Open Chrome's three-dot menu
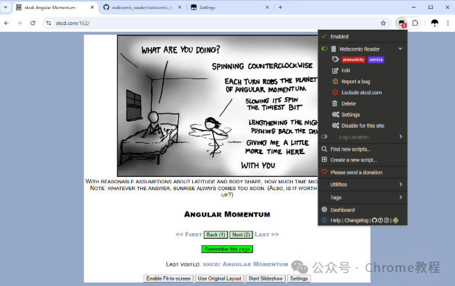This screenshot has width=455, height=286. coord(448,23)
